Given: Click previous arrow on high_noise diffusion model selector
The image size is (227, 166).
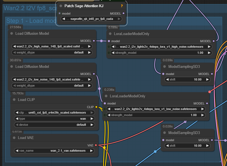Looking at the screenshot, I should click(x=14, y=46).
